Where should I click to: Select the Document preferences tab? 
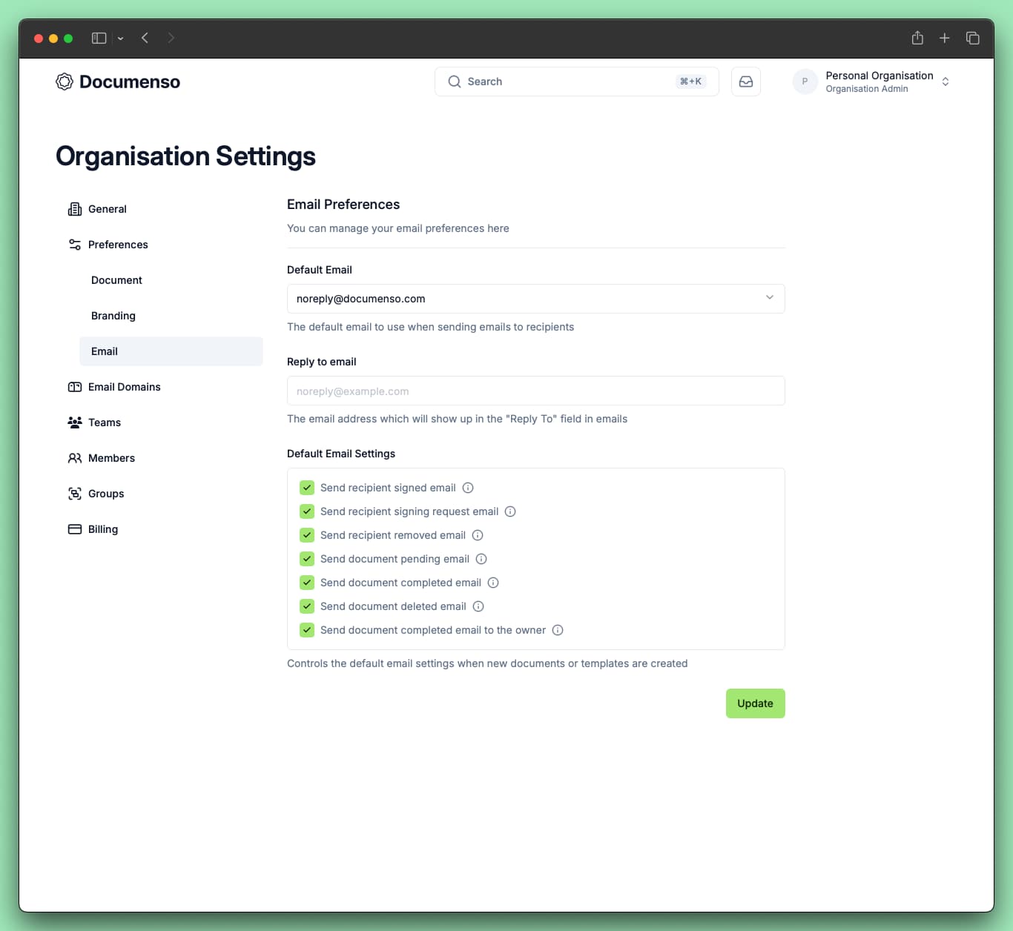116,280
